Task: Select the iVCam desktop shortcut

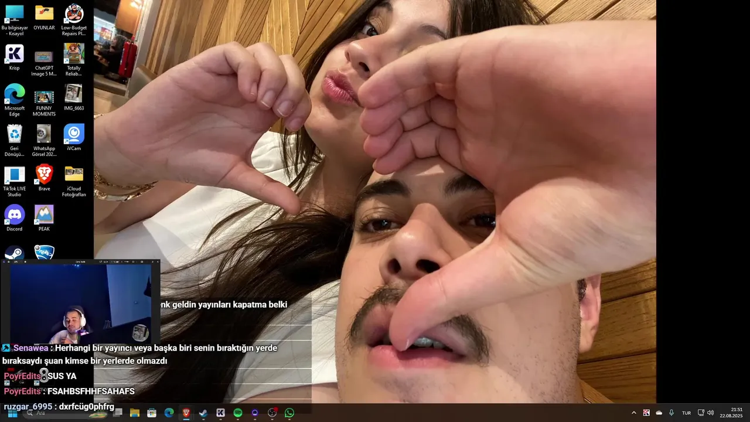Action: point(74,138)
